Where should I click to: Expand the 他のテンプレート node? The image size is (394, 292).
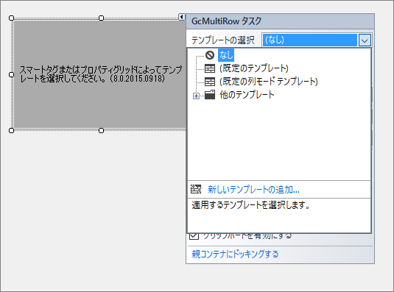click(x=196, y=96)
